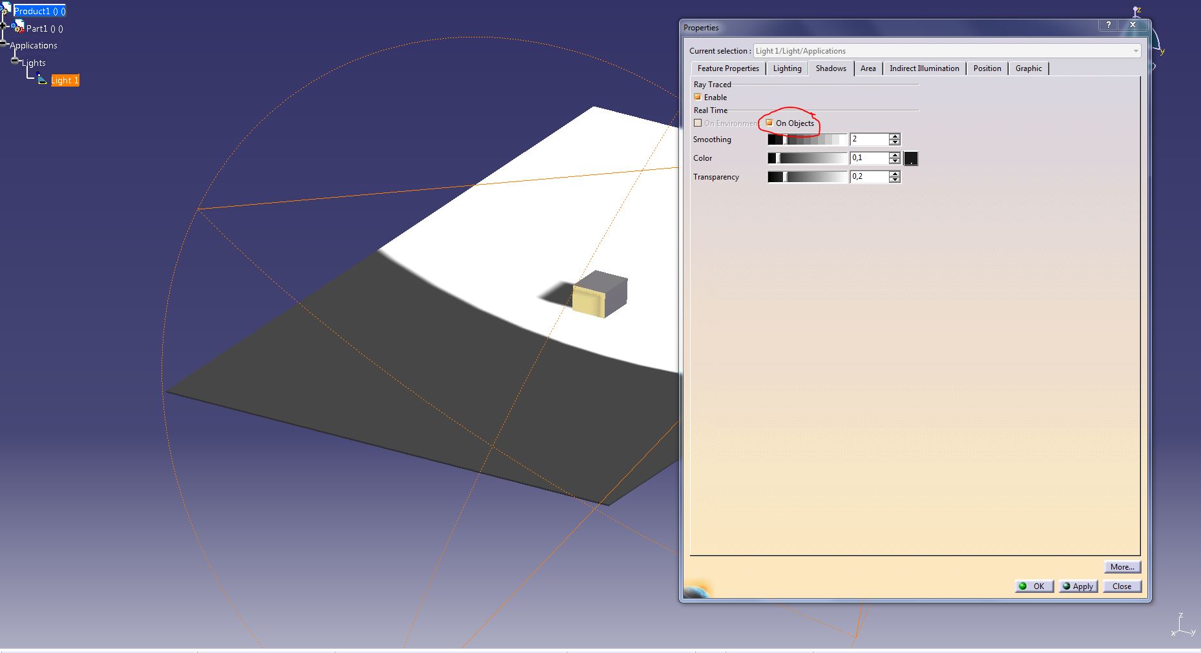
Task: Click the axis triad in the bottom right corner
Action: click(1183, 625)
